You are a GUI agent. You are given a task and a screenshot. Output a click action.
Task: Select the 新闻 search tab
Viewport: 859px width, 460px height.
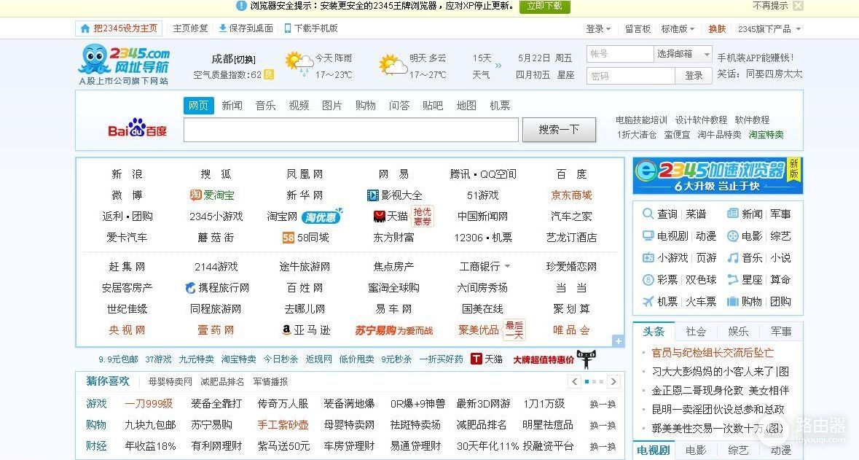pyautogui.click(x=232, y=105)
